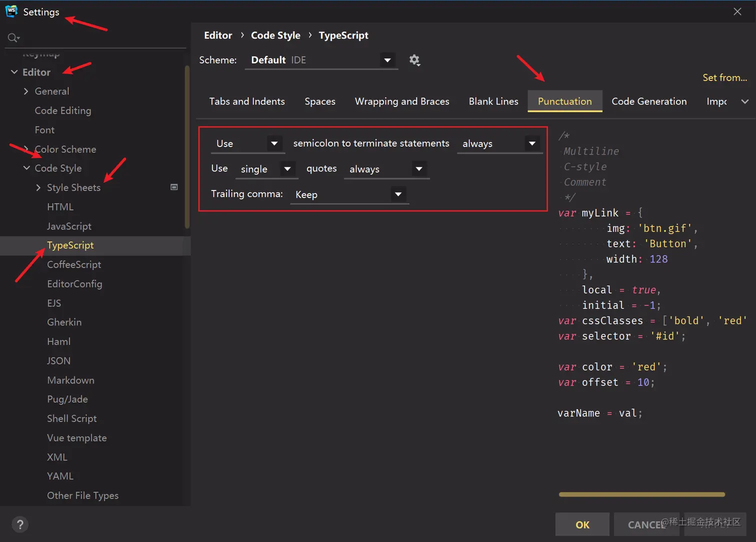The image size is (756, 542).
Task: Open the Code Generation tab
Action: click(649, 101)
